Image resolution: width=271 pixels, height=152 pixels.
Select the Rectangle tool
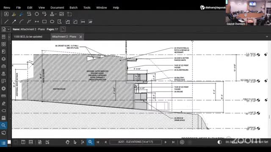pyautogui.click(x=44, y=22)
